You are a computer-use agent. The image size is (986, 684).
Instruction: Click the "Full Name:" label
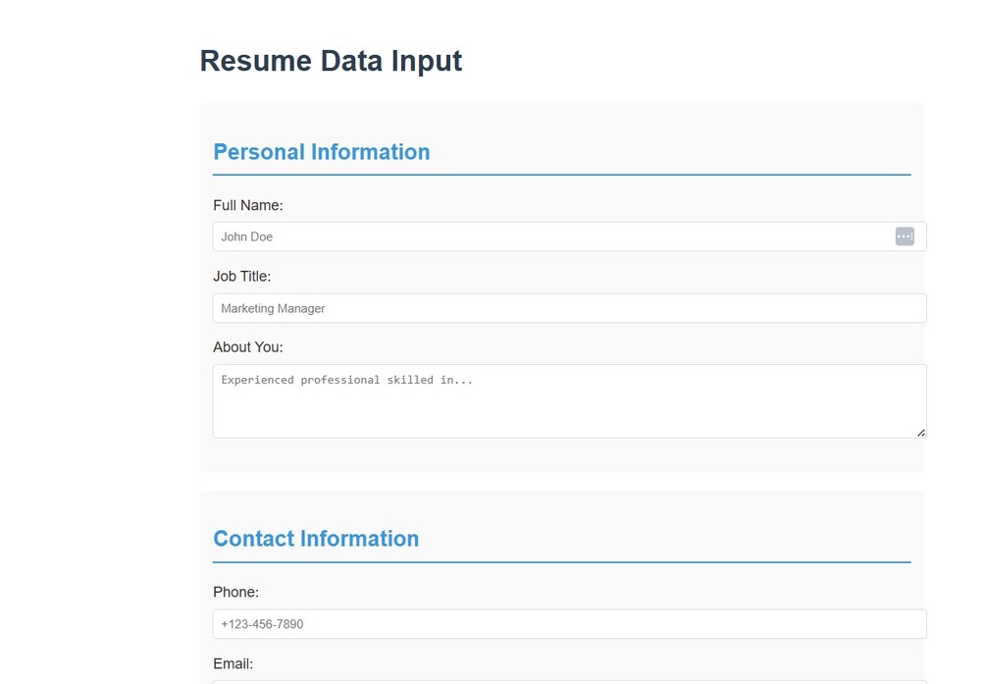[x=247, y=205]
